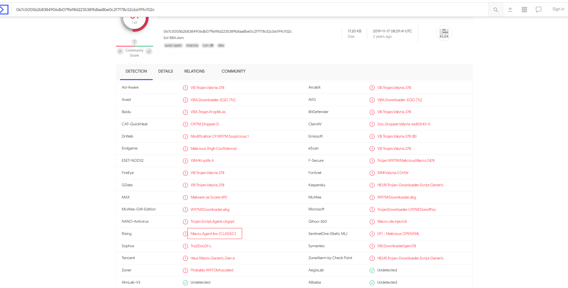Click TrojanDownloader:O97M/Donoff!sc result
Viewport: 568px width, 288px height.
click(406, 209)
